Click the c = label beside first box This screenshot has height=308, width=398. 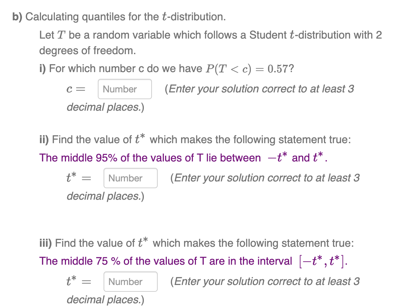click(76, 89)
